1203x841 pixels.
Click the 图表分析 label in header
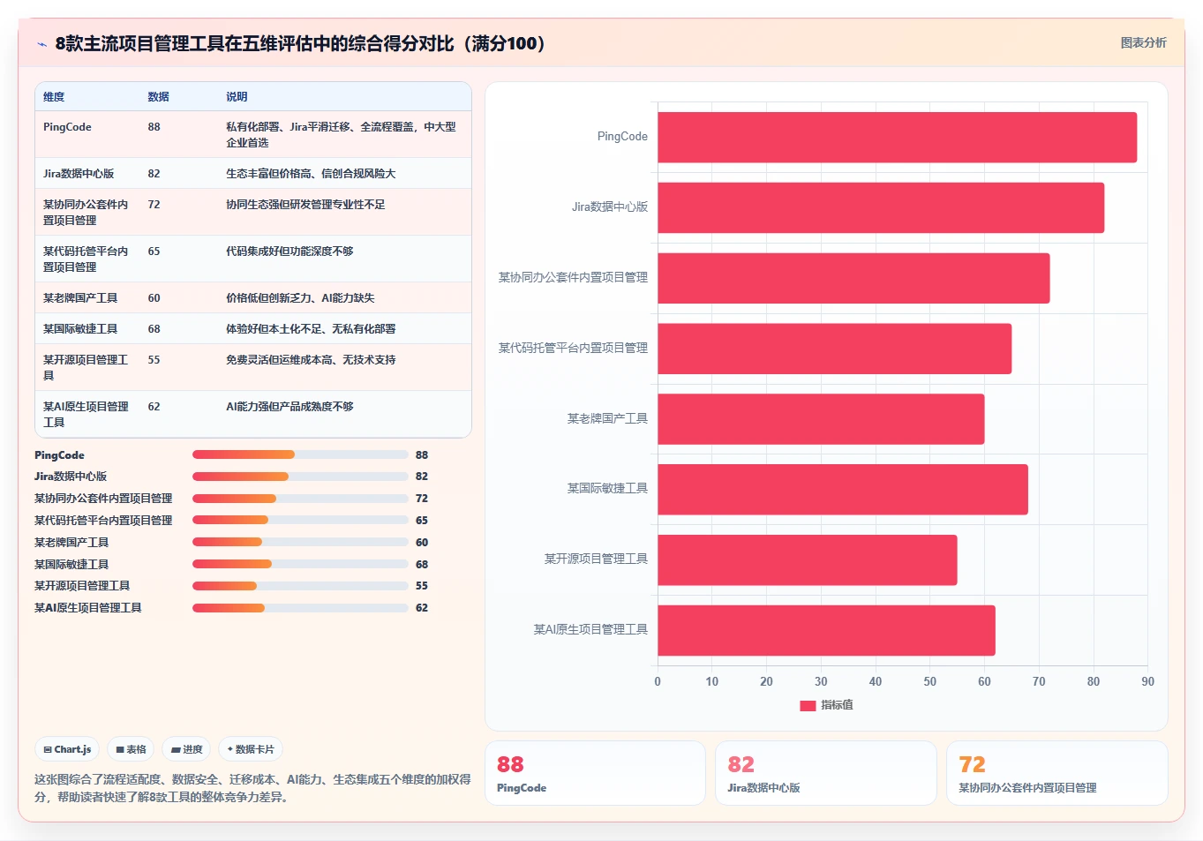[x=1143, y=42]
